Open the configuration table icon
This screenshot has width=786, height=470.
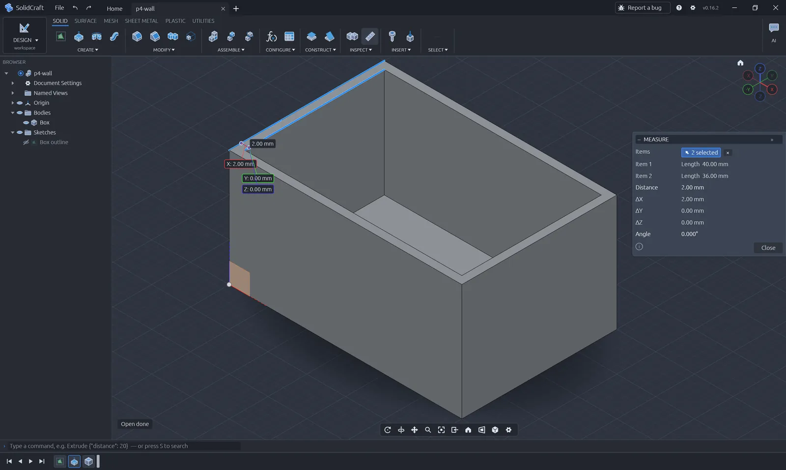[289, 36]
